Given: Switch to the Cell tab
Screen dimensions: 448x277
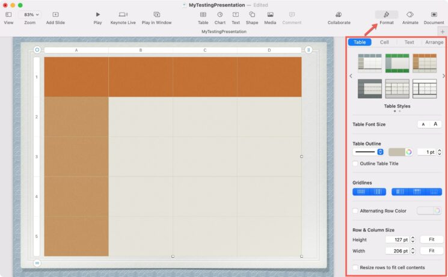Looking at the screenshot, I should point(384,42).
